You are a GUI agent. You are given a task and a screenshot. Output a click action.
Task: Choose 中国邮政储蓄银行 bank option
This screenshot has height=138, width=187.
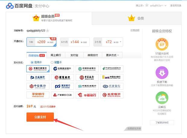click(x=112, y=69)
